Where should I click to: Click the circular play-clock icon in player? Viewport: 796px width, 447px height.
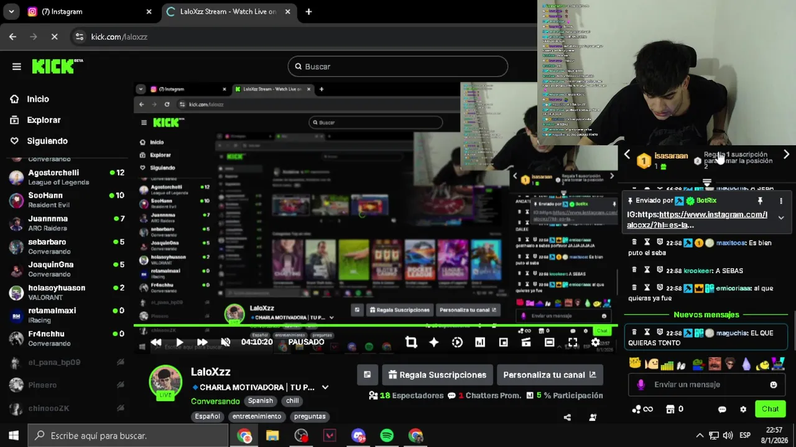(x=457, y=342)
